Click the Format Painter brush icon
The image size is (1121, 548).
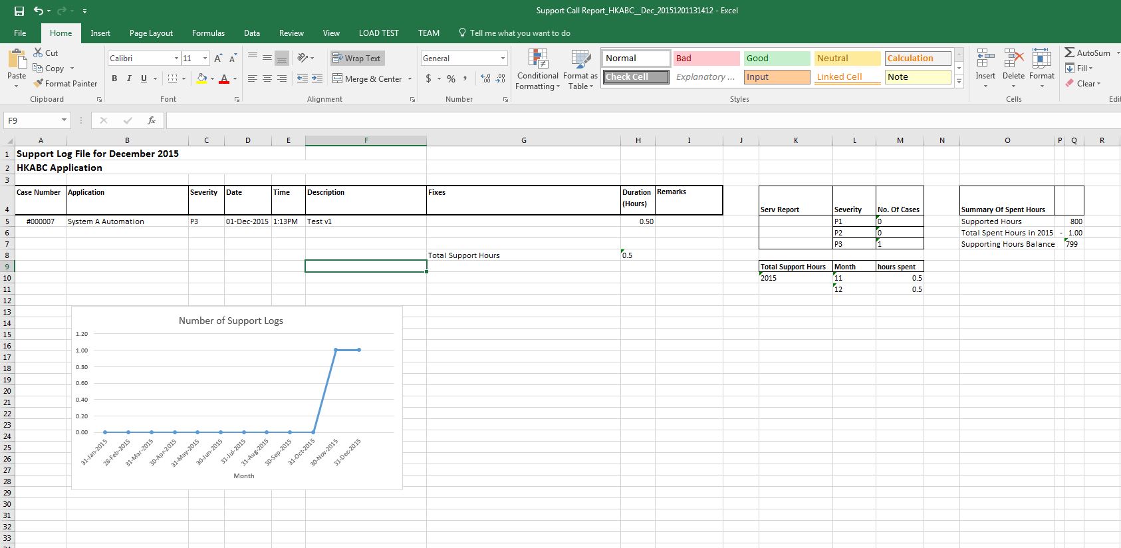pos(39,83)
